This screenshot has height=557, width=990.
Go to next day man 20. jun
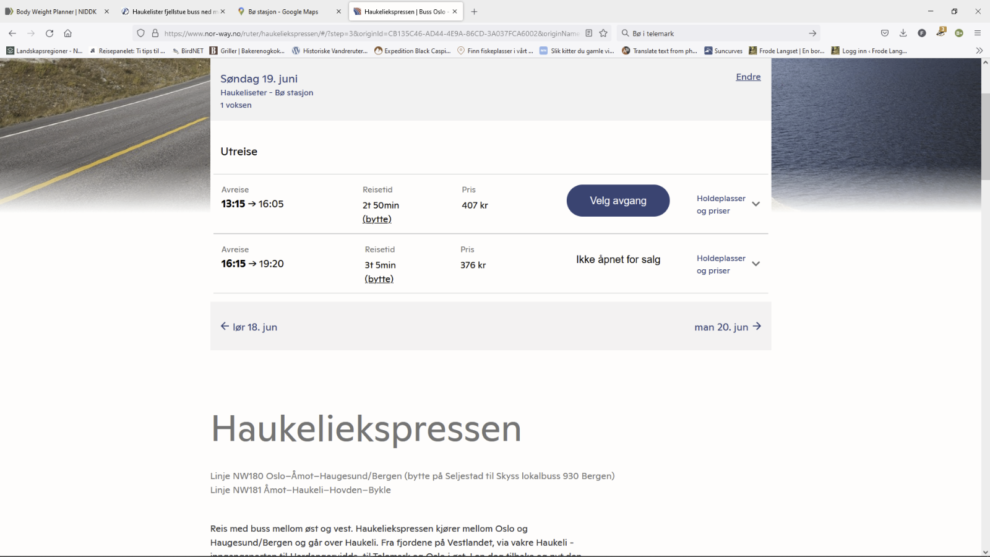727,327
